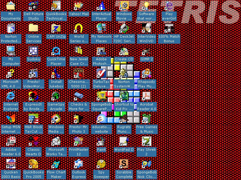Launch GIMP 2

pos(147,51)
